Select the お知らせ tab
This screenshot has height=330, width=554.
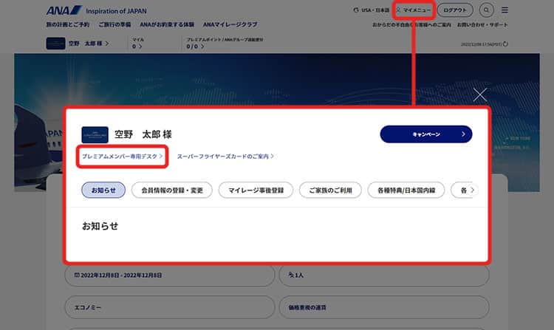pyautogui.click(x=103, y=190)
